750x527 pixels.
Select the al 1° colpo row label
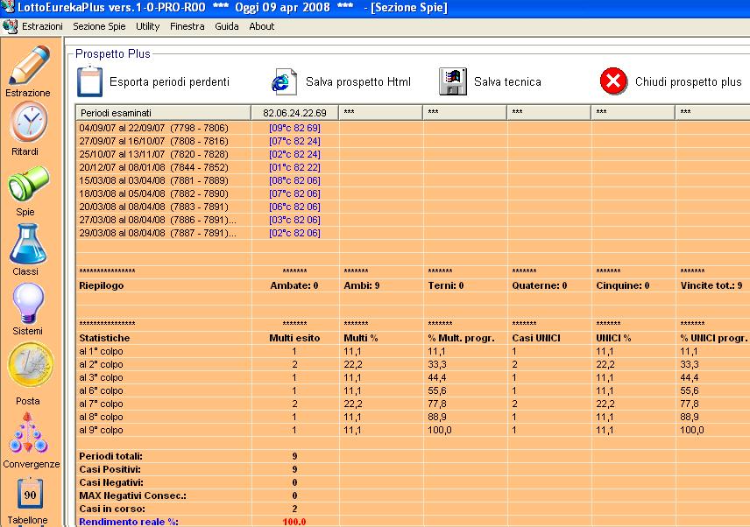click(x=101, y=351)
